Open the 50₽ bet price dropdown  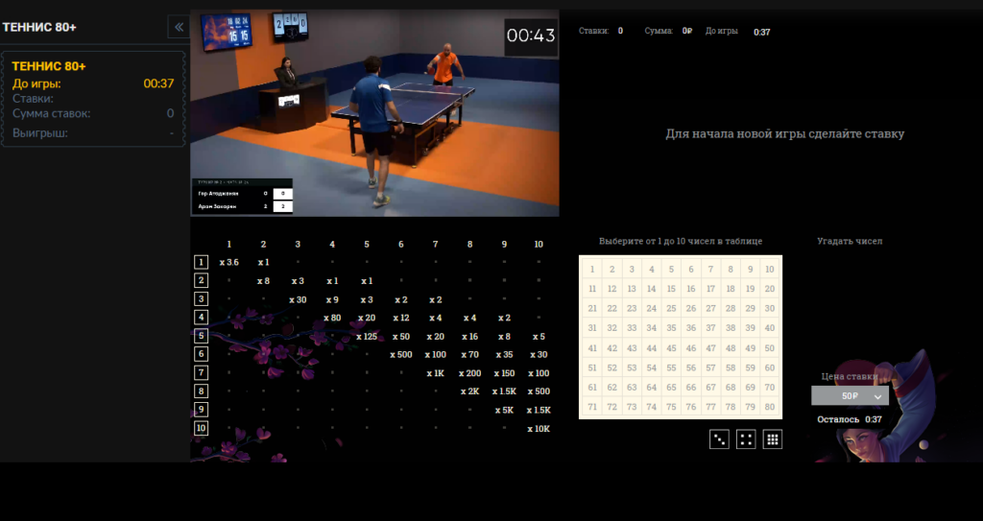click(x=850, y=395)
